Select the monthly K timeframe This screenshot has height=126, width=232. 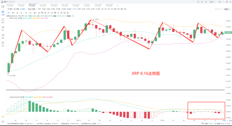[x=118, y=9]
